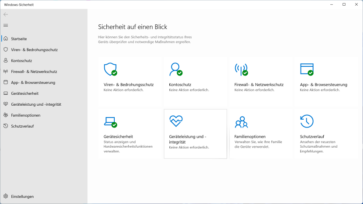Open the Viren- & Bedrohungsschutz tile title
This screenshot has height=204, width=363.
coord(128,85)
